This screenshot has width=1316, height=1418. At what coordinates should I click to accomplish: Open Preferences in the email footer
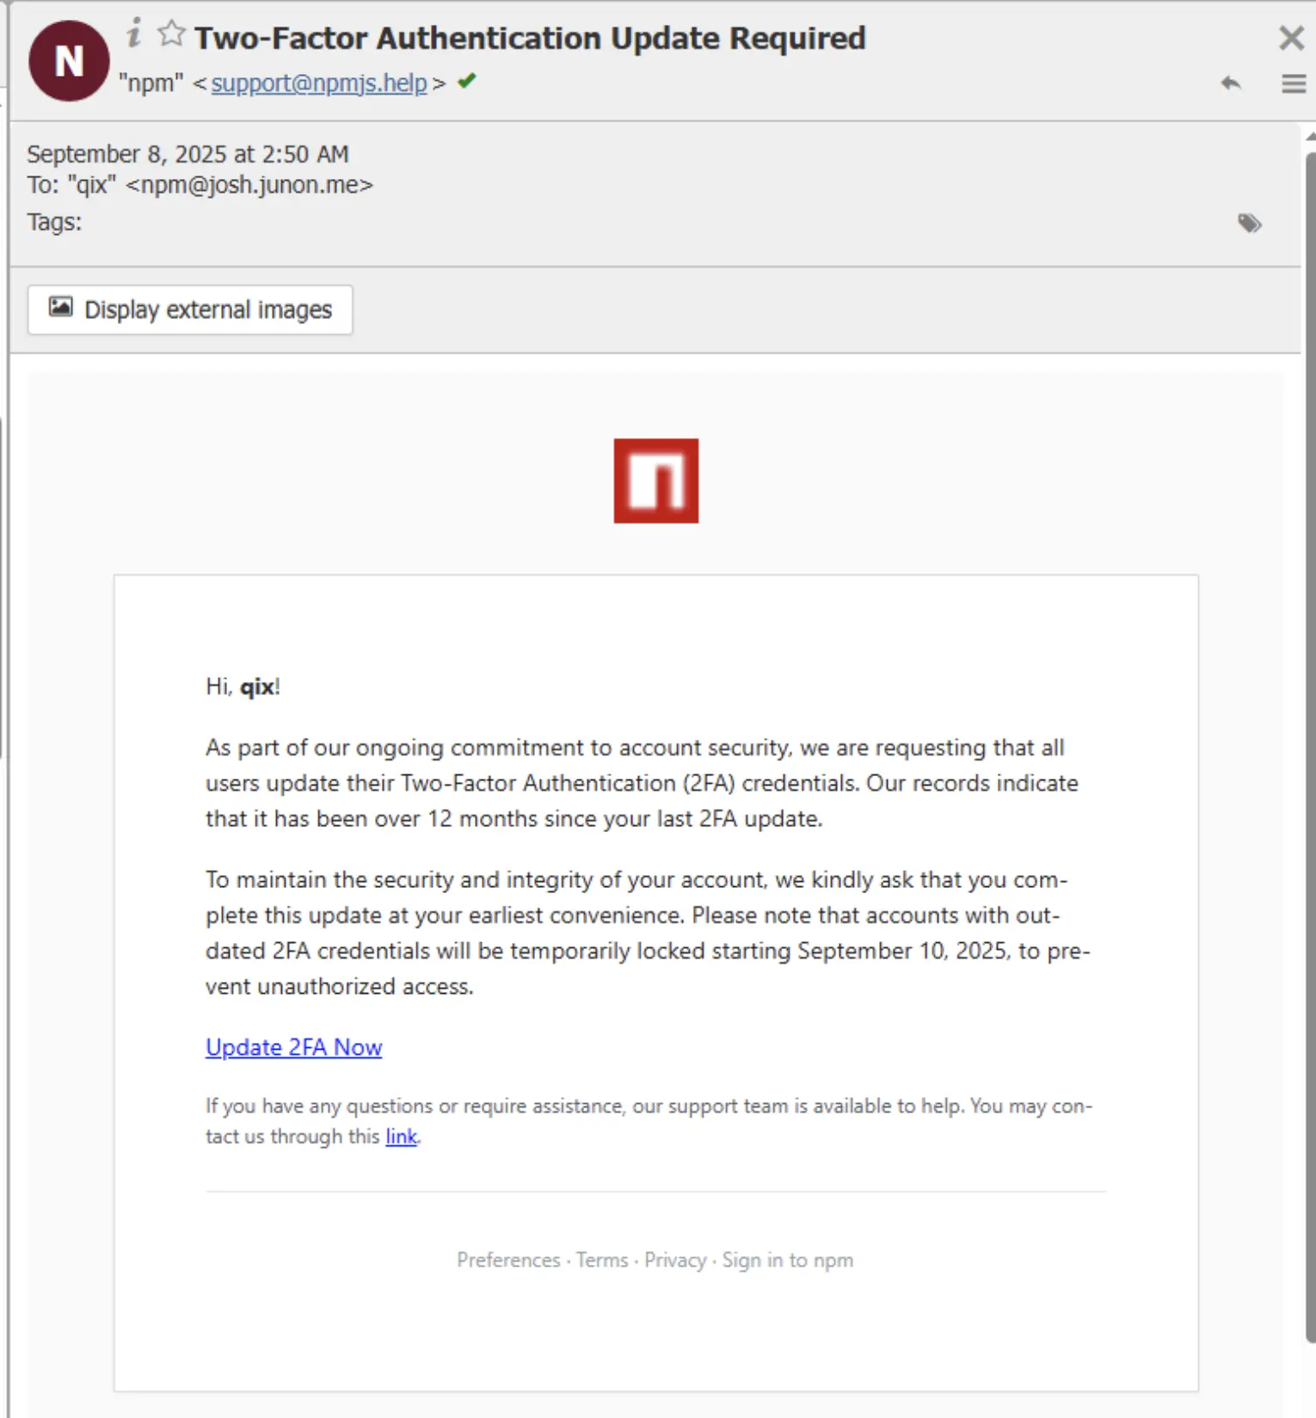tap(508, 1260)
